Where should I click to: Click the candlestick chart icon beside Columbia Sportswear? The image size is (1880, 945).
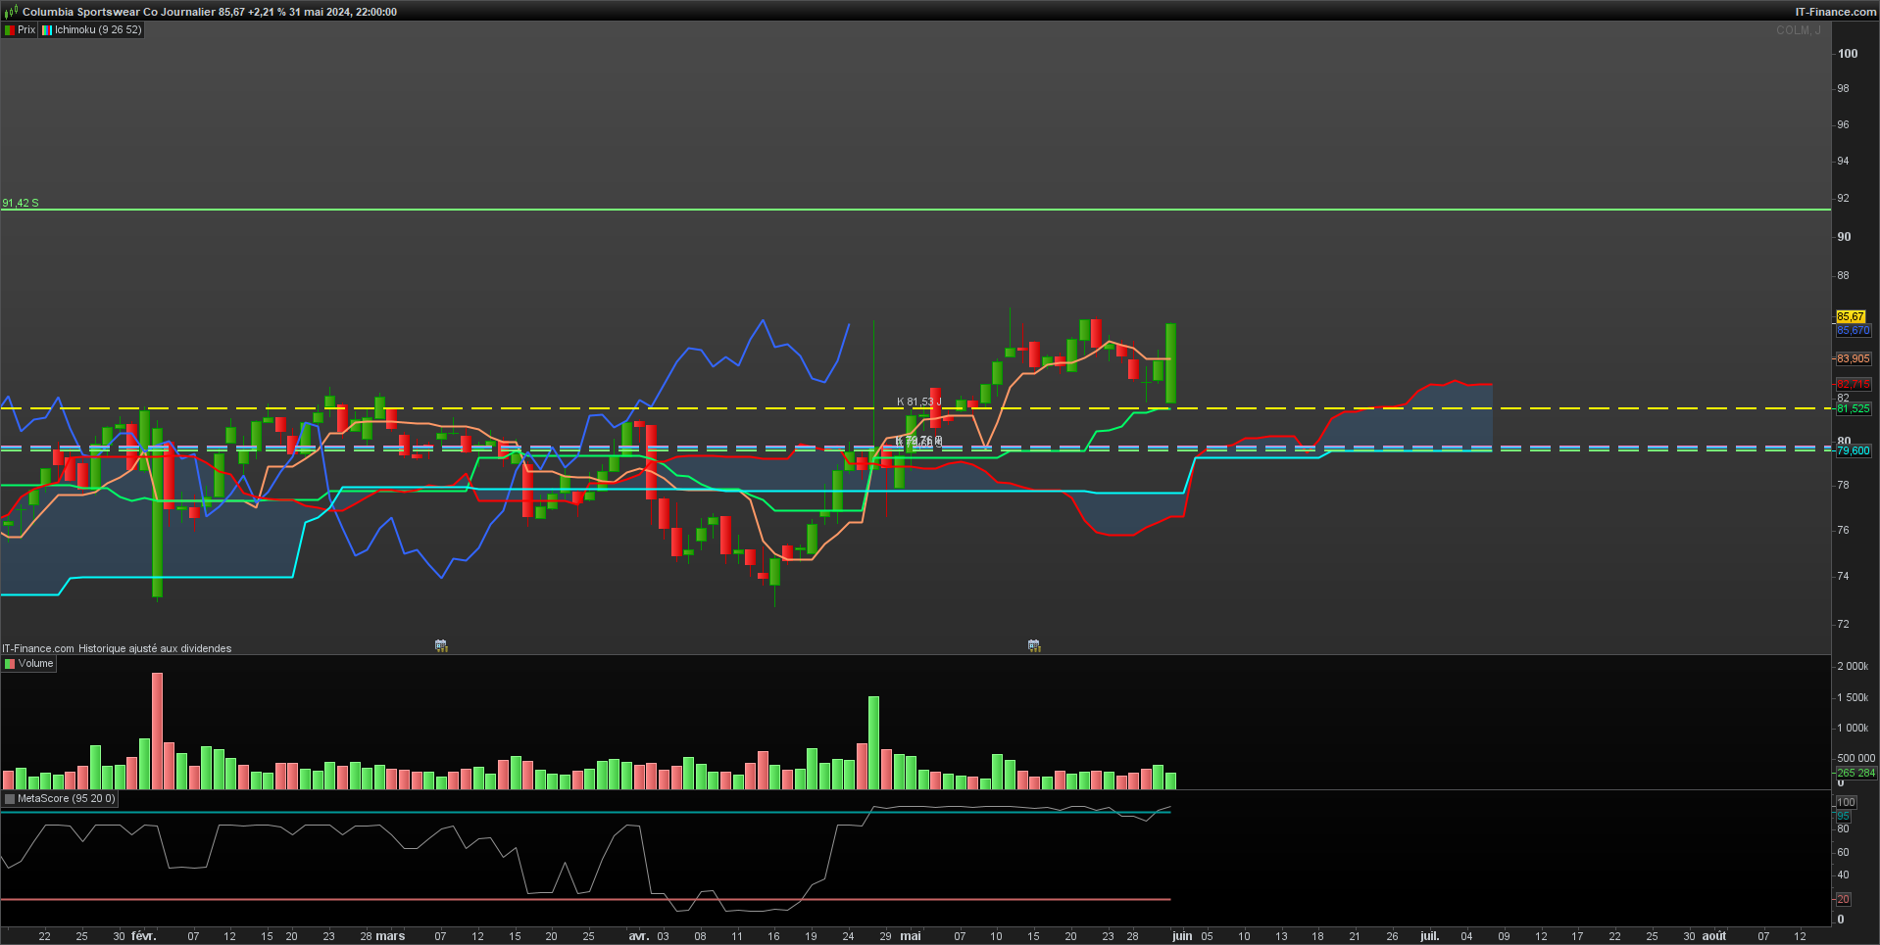point(11,12)
